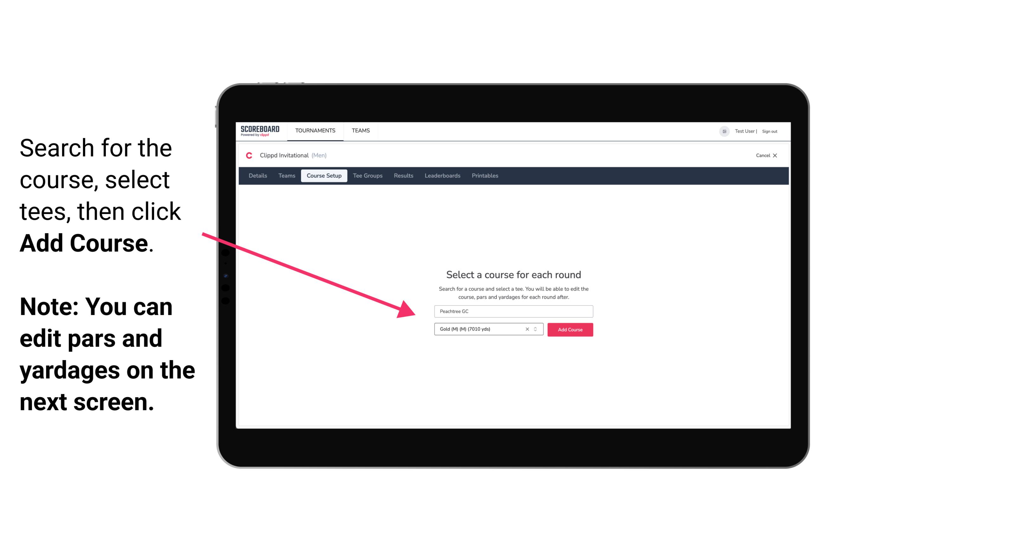Navigate to Leaderboards tab
Screen dimensions: 1025x551
pyautogui.click(x=442, y=176)
